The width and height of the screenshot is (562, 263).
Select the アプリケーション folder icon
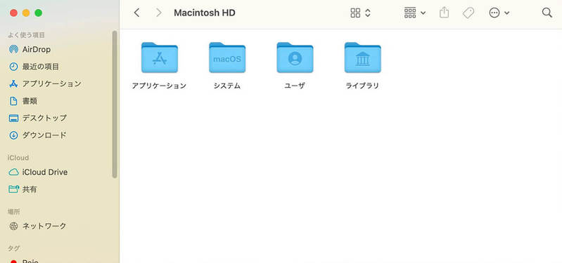pos(159,58)
